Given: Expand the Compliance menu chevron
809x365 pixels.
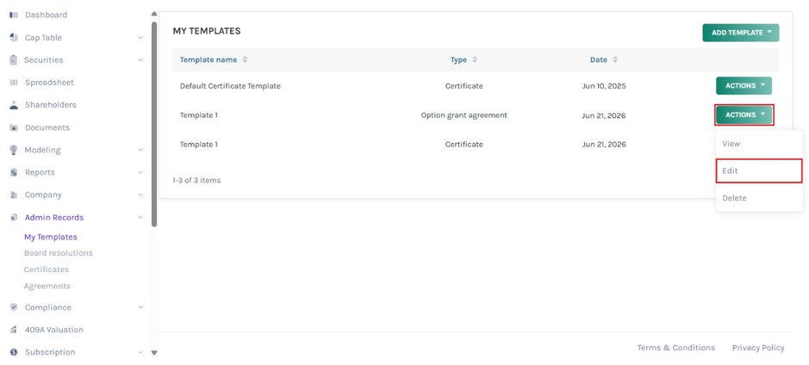Looking at the screenshot, I should click(x=140, y=307).
